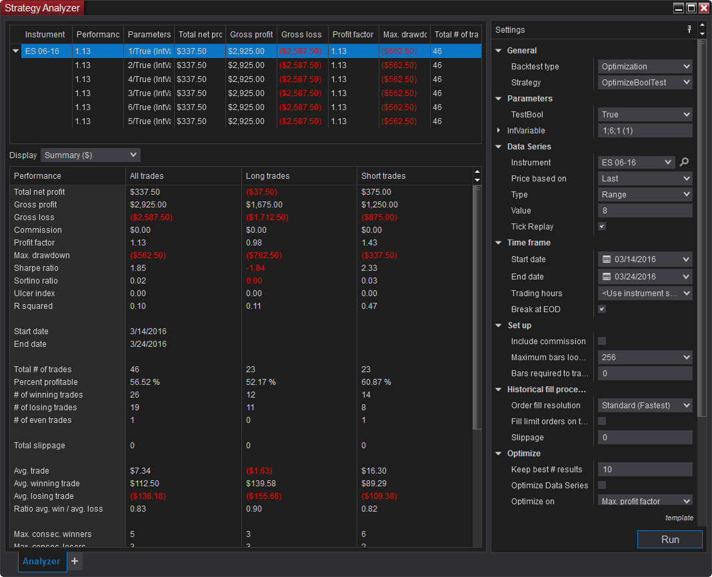Open the Instrument ES 06-16 dropdown
The image size is (712, 577).
click(636, 162)
